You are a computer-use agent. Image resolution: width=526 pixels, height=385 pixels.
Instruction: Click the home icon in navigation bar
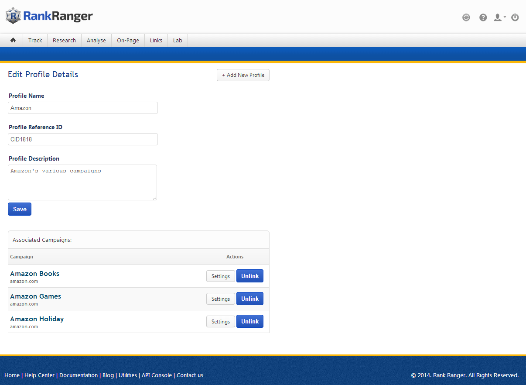pos(13,40)
